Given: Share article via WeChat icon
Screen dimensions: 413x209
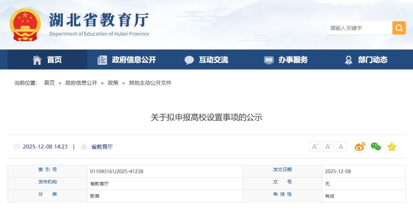Looking at the screenshot, I should coord(376,147).
